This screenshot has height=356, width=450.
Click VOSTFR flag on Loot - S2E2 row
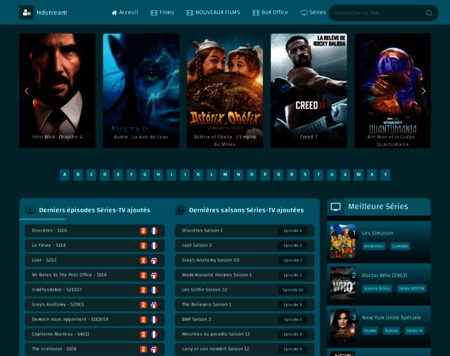point(154,260)
